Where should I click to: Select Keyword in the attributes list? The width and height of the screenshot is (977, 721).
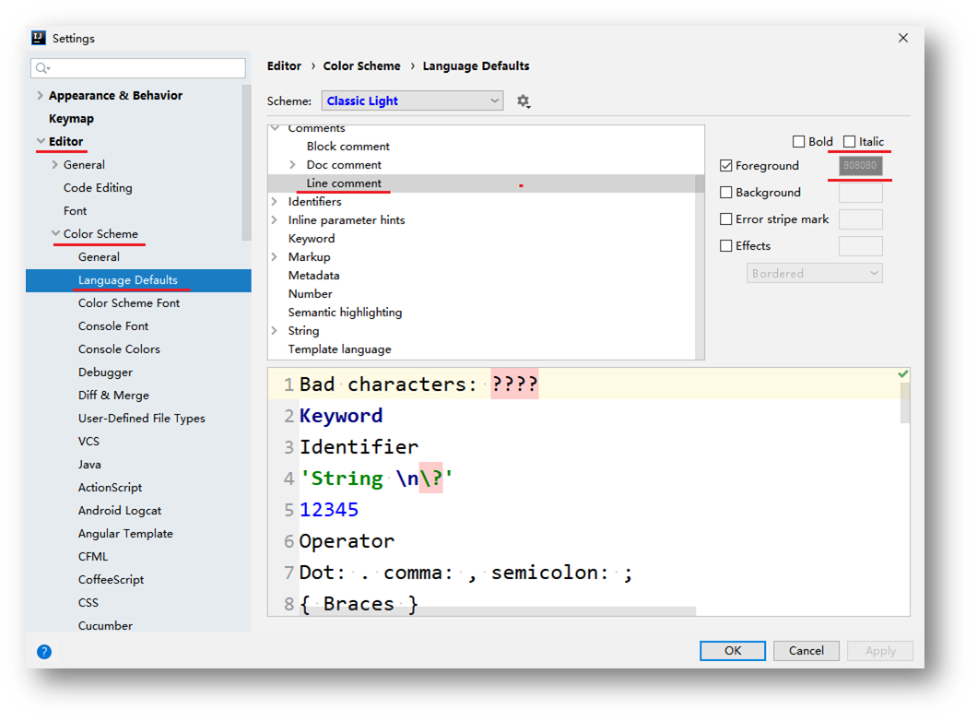312,239
